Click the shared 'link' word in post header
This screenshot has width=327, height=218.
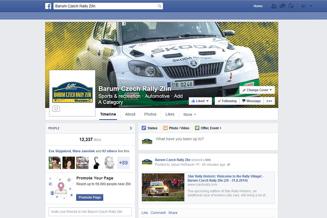point(208,160)
